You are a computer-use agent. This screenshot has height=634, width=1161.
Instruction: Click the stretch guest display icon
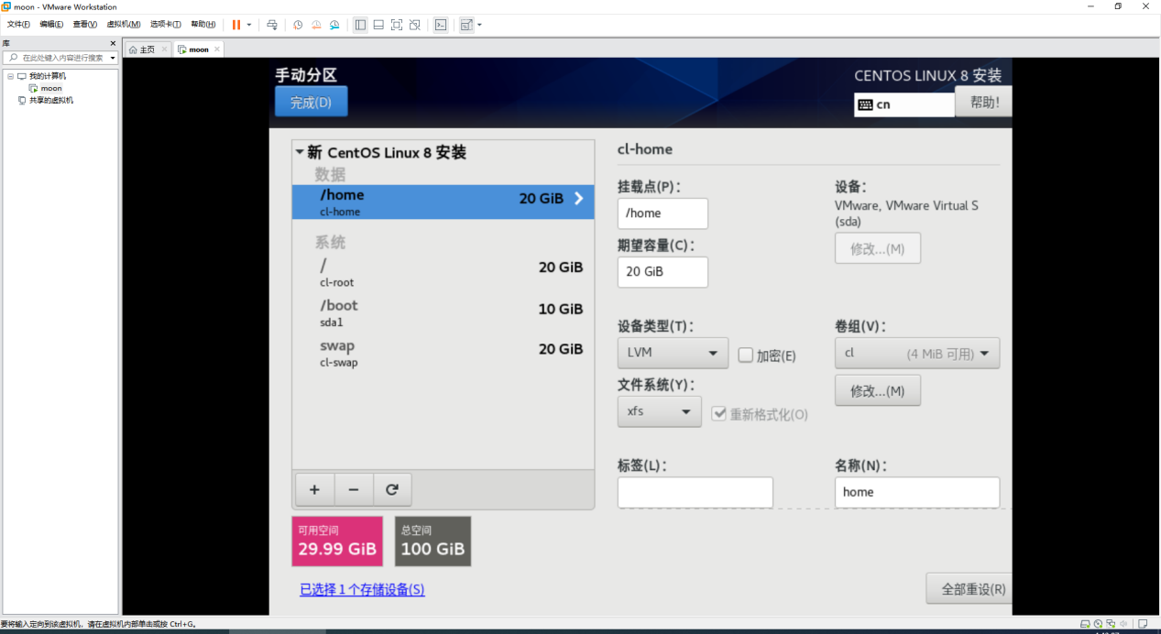click(x=466, y=25)
